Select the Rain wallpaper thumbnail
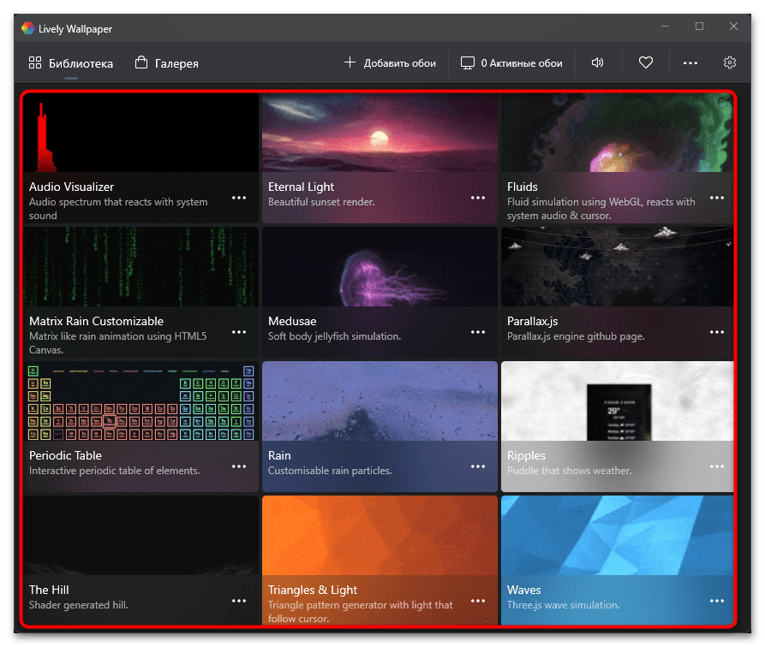This screenshot has width=765, height=647. (x=380, y=401)
